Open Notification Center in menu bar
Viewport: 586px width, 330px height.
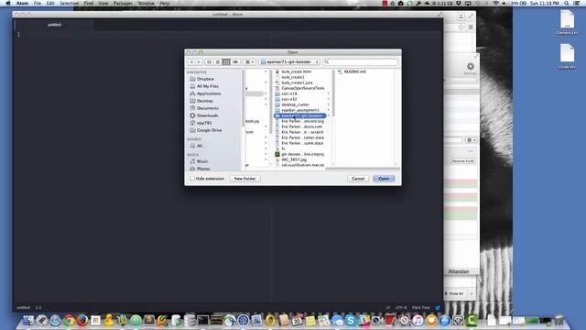pos(577,4)
